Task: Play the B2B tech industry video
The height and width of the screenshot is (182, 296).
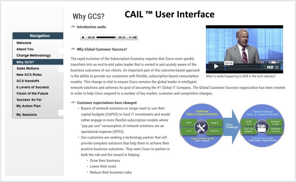Action: (216, 66)
